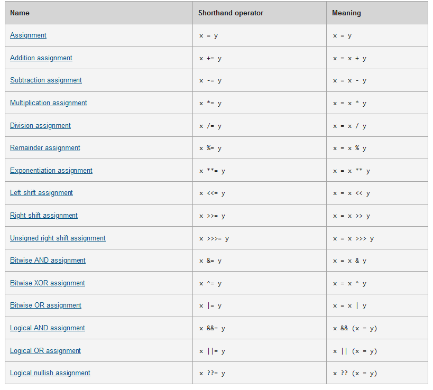Follow Unsigned right shift assignment link
Image resolution: width=433 pixels, height=390 pixels.
click(58, 238)
